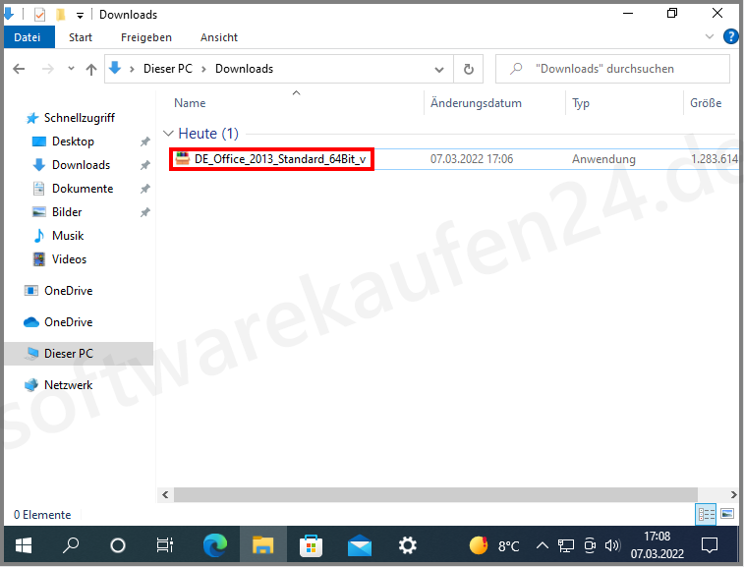This screenshot has width=744, height=567.
Task: Click the new folder quick access icon
Action: click(60, 15)
